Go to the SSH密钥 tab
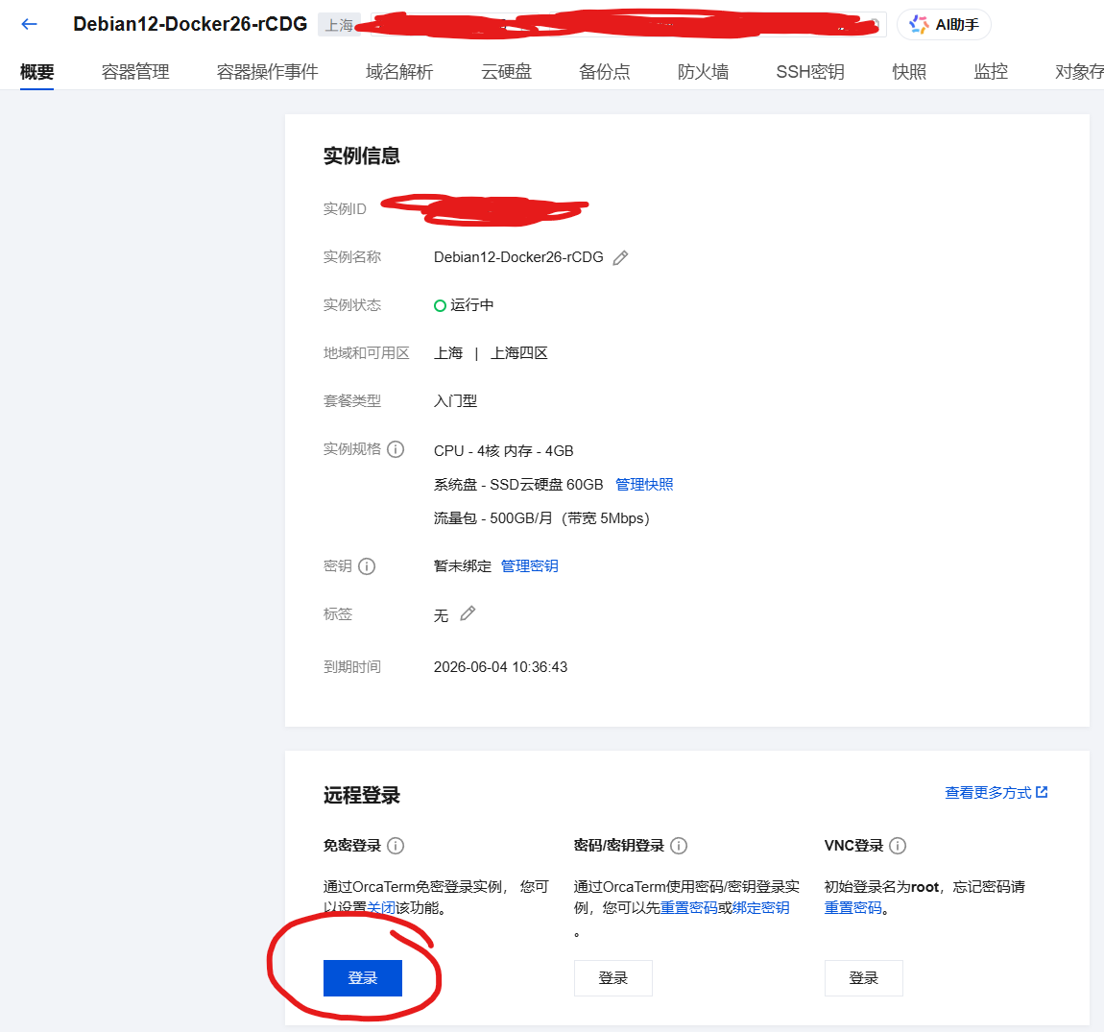The height and width of the screenshot is (1032, 1104). coord(810,72)
